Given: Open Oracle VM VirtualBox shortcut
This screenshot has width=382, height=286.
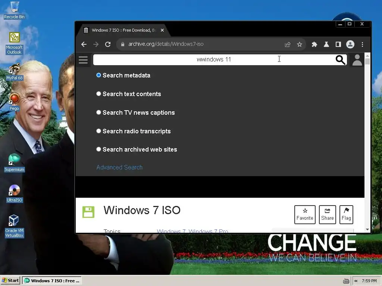Looking at the screenshot, I should [14, 226].
